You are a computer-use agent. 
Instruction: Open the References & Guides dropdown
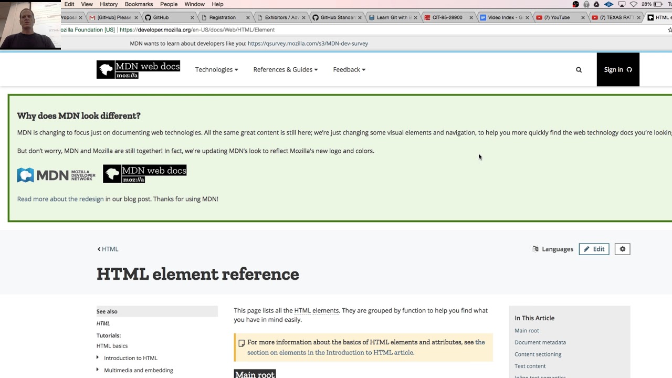(286, 69)
